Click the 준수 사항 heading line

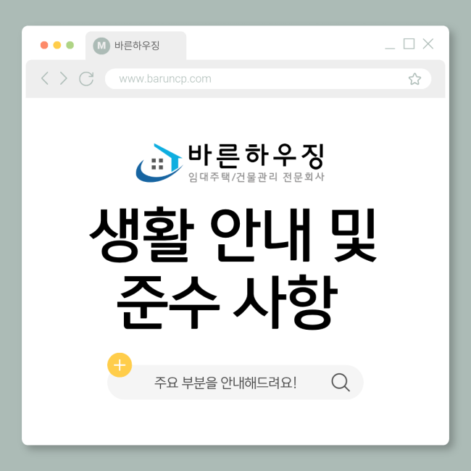point(228,302)
